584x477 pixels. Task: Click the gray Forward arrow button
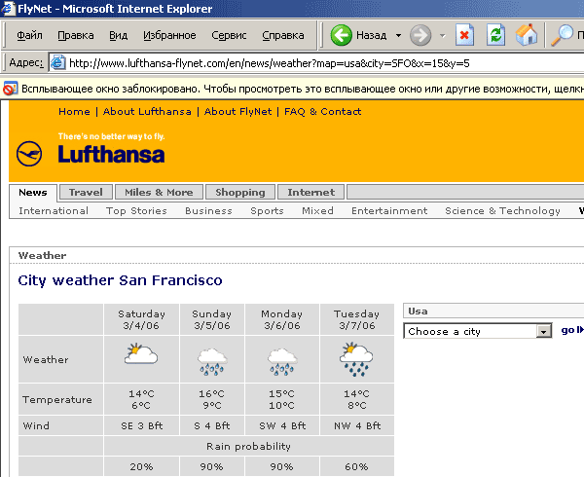pos(420,35)
